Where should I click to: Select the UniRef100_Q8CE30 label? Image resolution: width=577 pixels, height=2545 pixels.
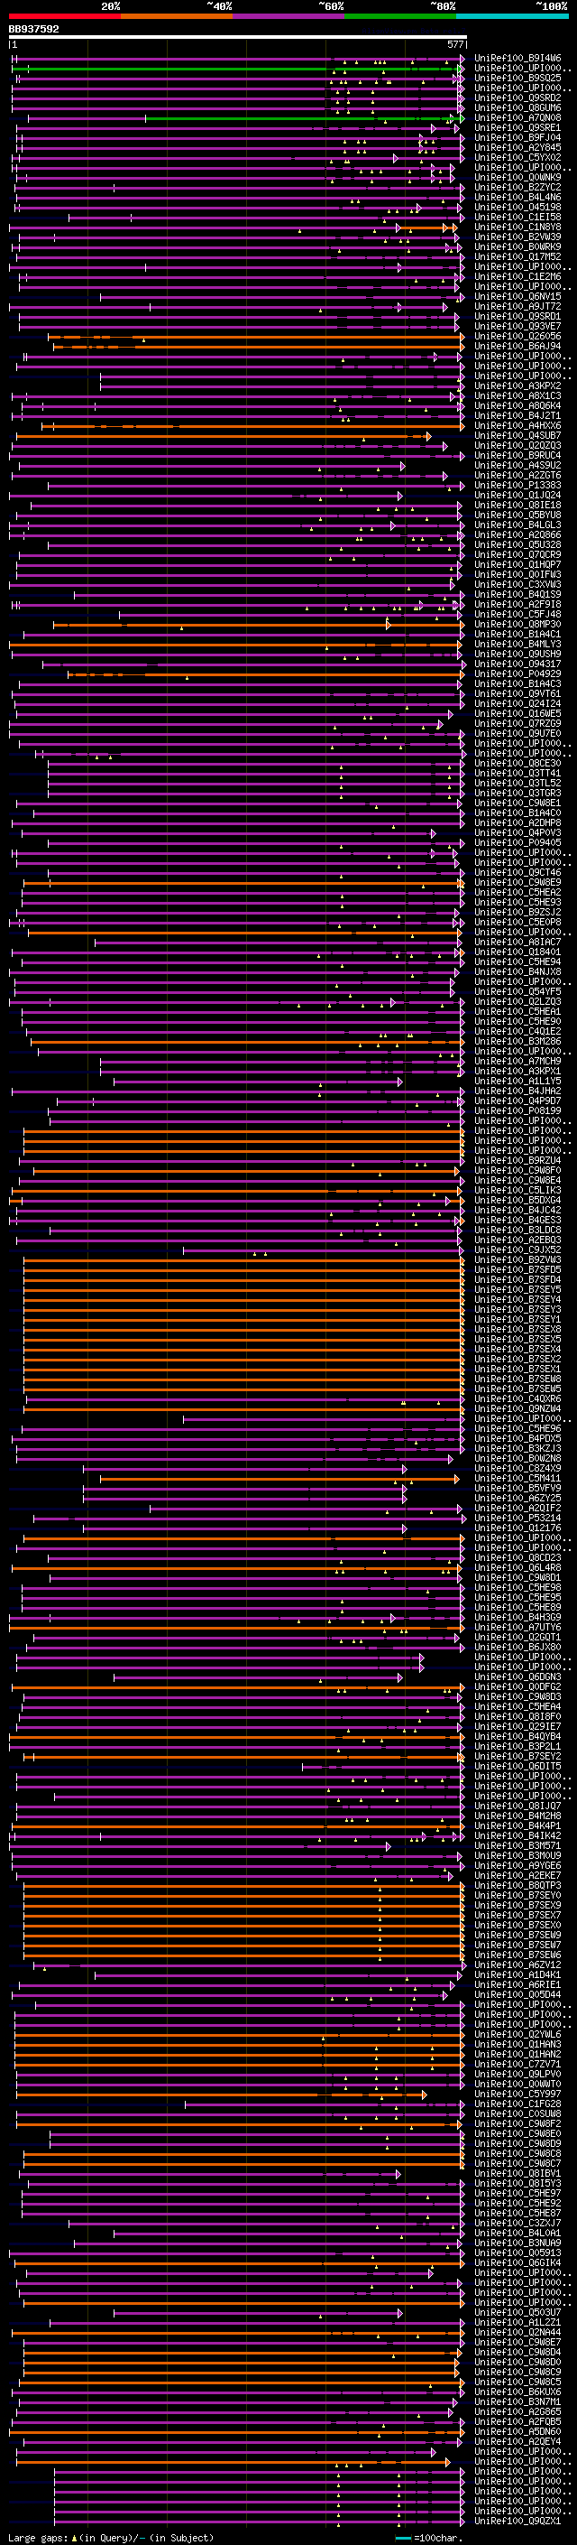click(517, 764)
